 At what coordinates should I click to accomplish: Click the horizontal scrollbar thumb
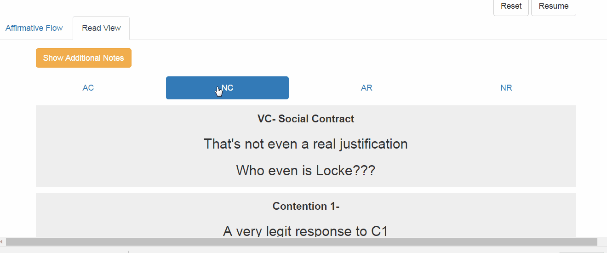301,241
